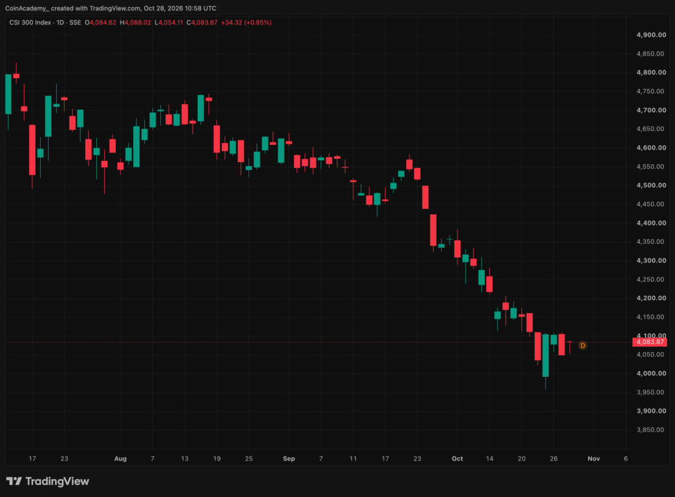Image resolution: width=675 pixels, height=497 pixels.
Task: Click the 3,900.00 price axis label
Action: point(651,411)
